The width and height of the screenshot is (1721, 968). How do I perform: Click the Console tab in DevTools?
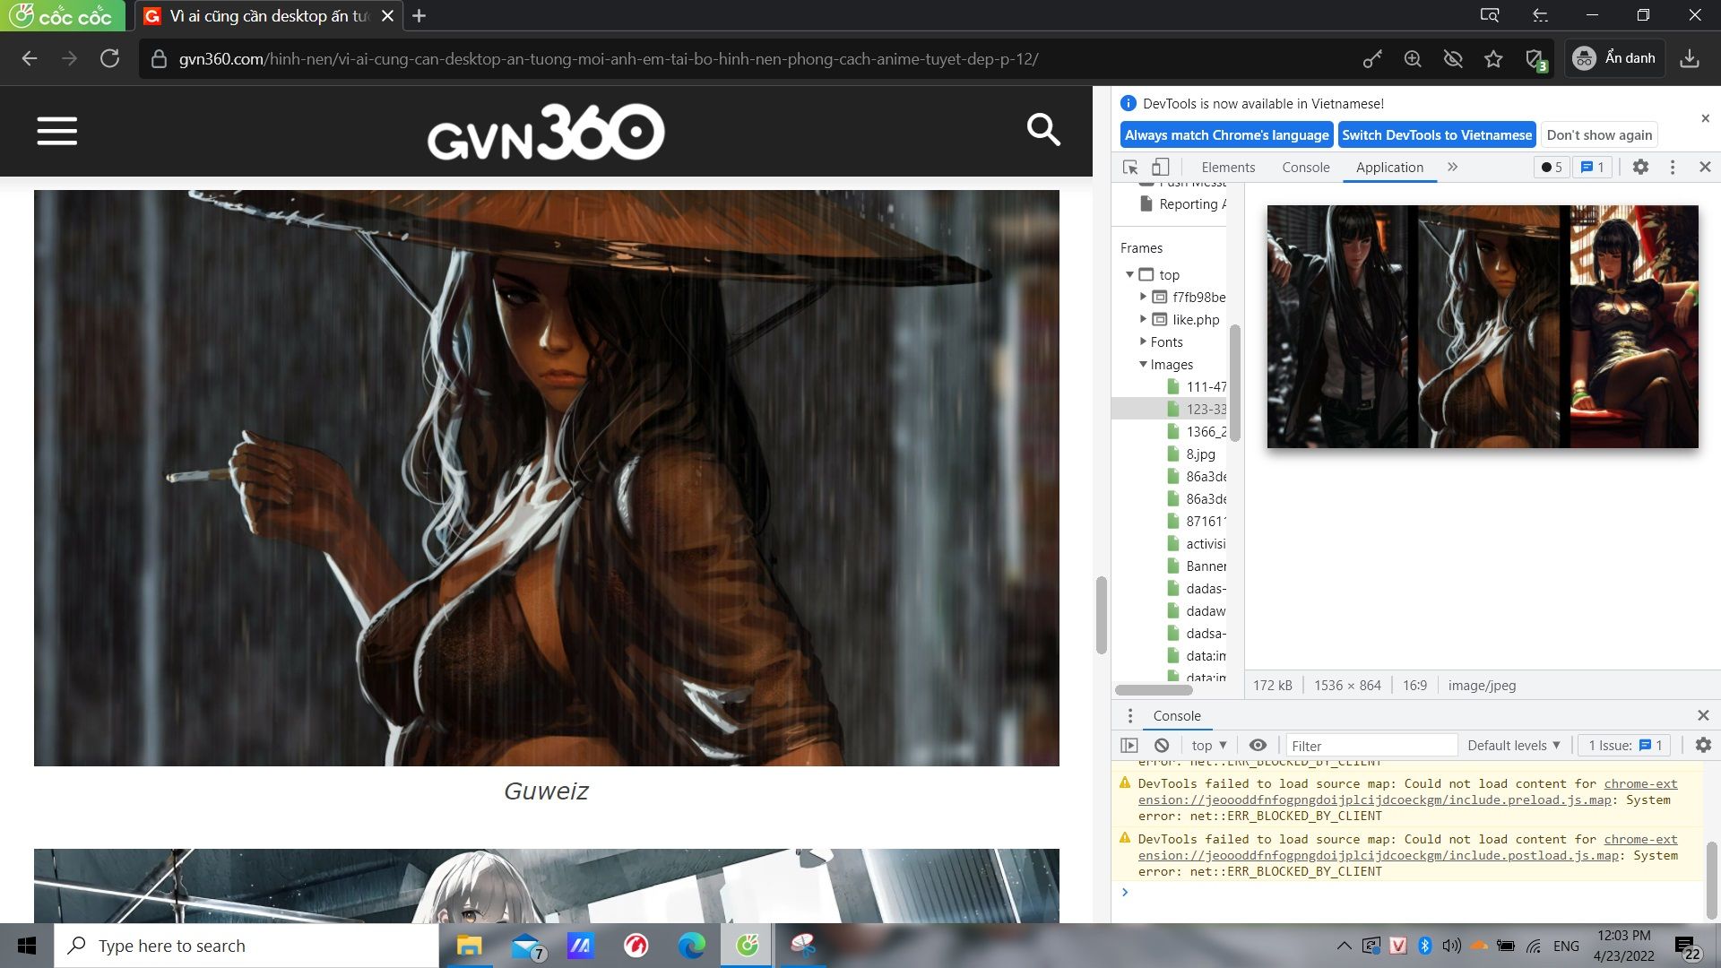[x=1306, y=167]
